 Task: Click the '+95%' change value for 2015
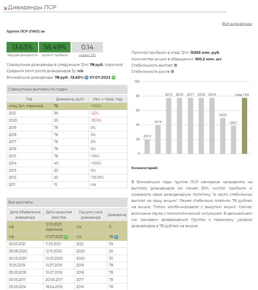95,156
